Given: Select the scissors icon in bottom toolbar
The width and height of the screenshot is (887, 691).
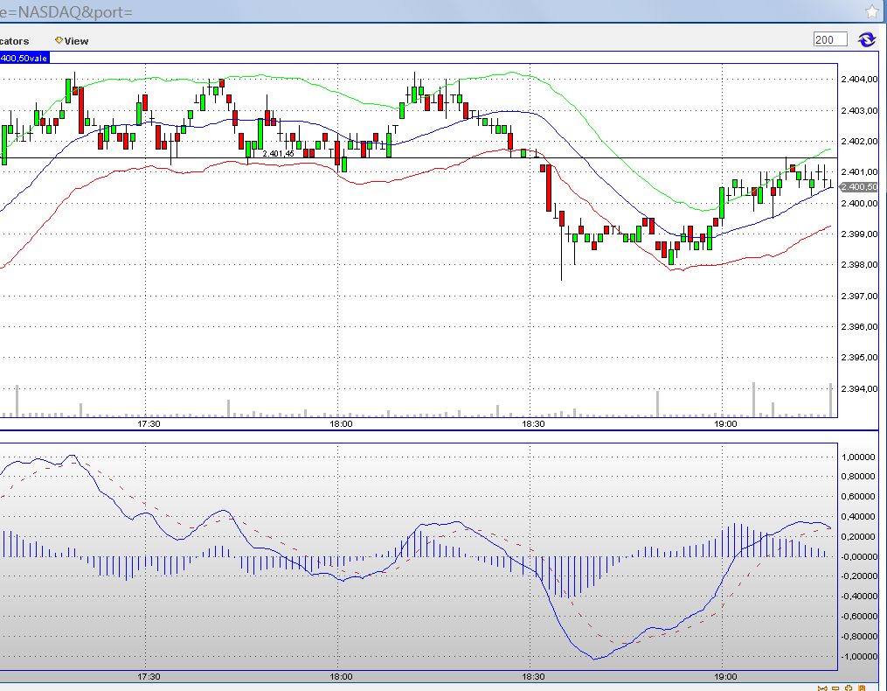Looking at the screenshot, I should click(822, 688).
